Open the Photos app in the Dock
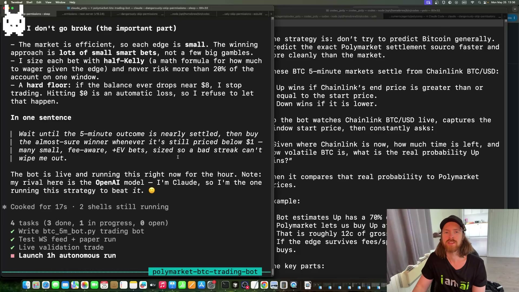Image resolution: width=519 pixels, height=292 pixels. (x=85, y=285)
